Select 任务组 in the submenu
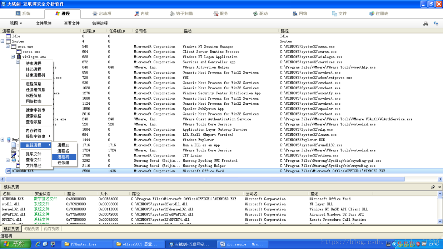 pyautogui.click(x=64, y=163)
